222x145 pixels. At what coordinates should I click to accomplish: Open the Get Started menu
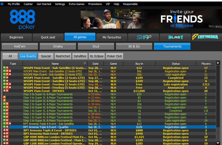tap(44, 4)
